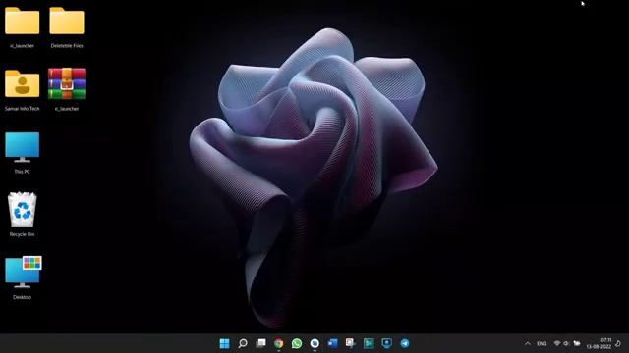Open the Deletable Files folder
The width and height of the screenshot is (629, 353).
[67, 21]
